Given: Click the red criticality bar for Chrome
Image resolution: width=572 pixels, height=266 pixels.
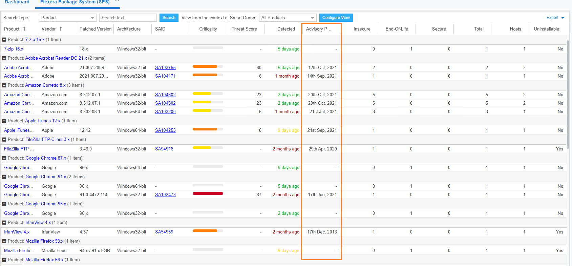Looking at the screenshot, I should 208,194.
